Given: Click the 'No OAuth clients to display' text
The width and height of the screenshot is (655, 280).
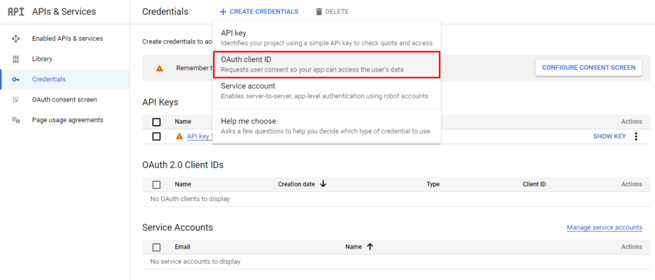Looking at the screenshot, I should click(190, 199).
